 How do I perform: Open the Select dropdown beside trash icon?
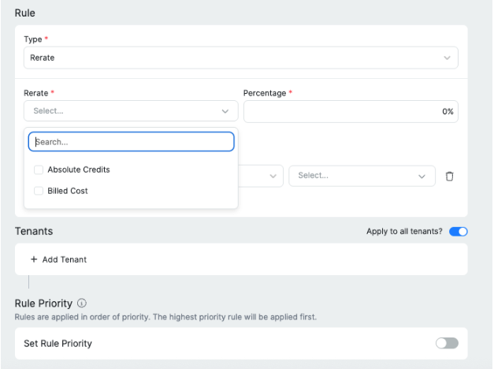point(362,176)
